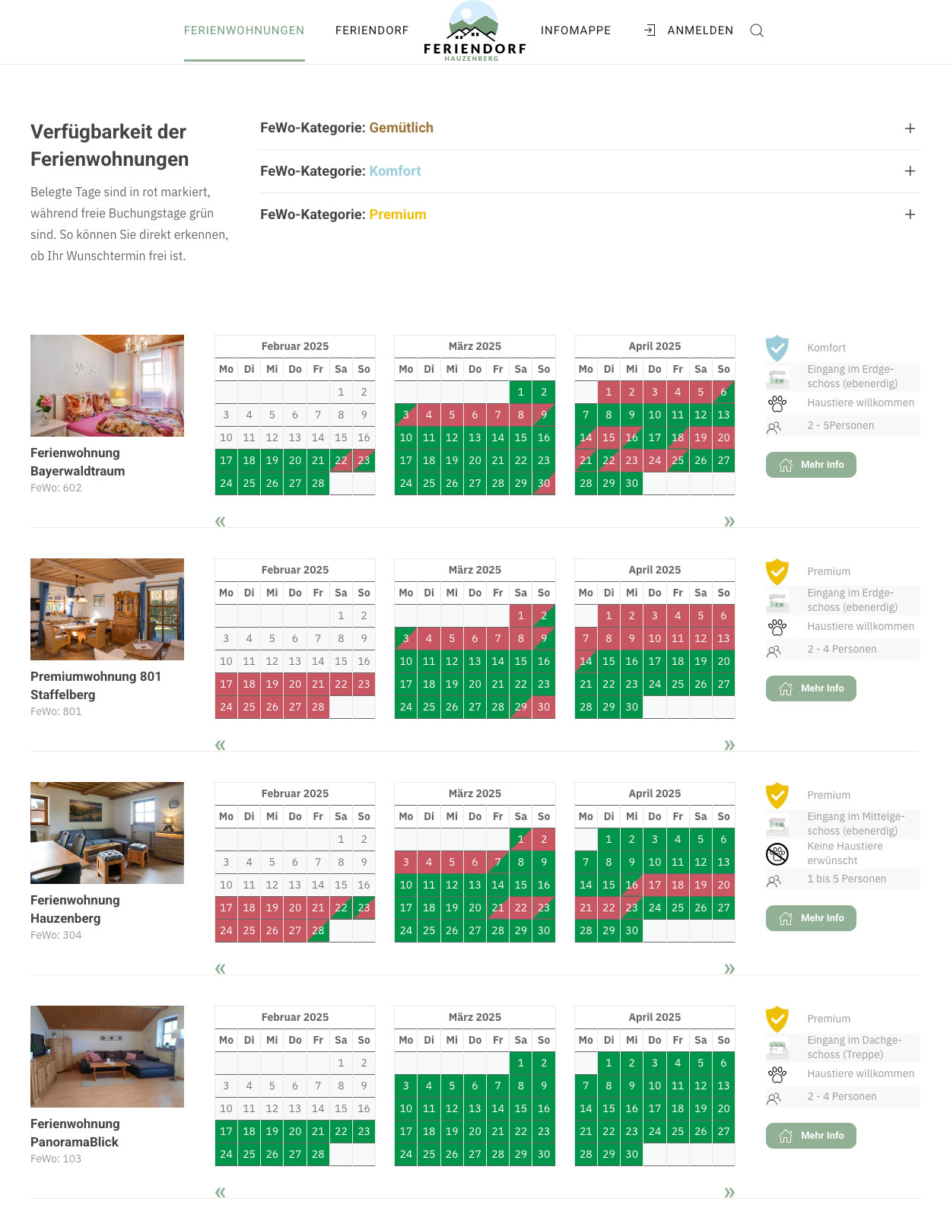Expand the FeWo-Kategorie Komfort section

pyautogui.click(x=910, y=171)
